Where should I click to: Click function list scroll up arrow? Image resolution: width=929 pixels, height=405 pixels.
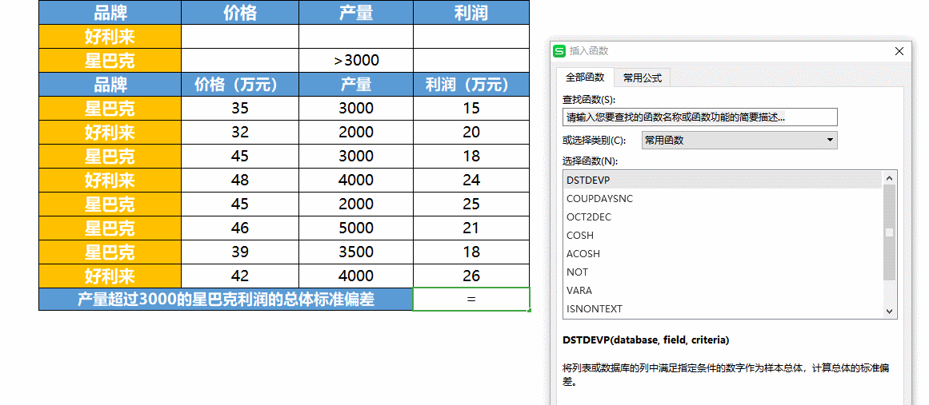[889, 177]
